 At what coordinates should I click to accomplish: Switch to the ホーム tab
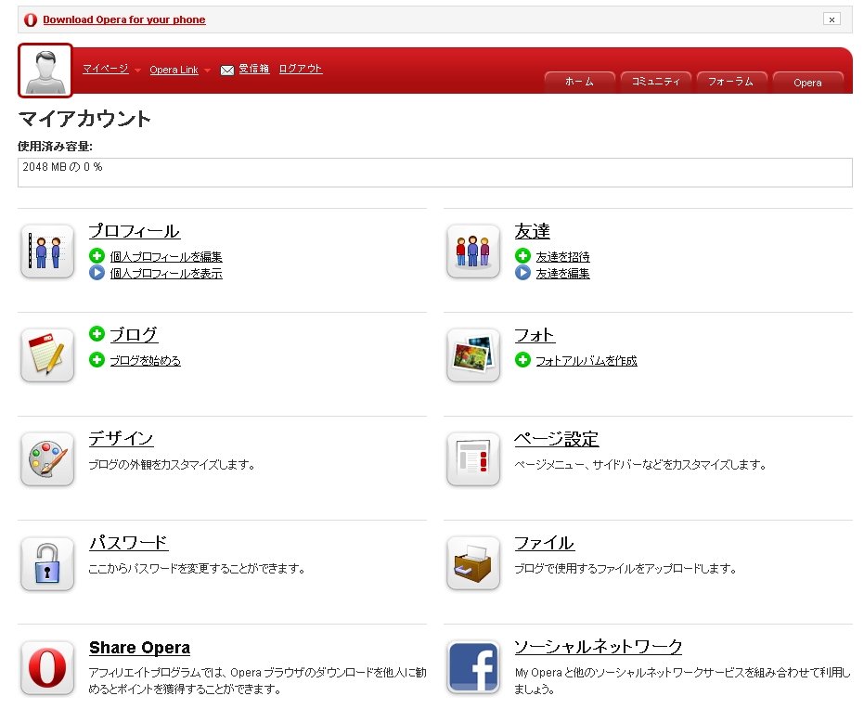tap(579, 82)
